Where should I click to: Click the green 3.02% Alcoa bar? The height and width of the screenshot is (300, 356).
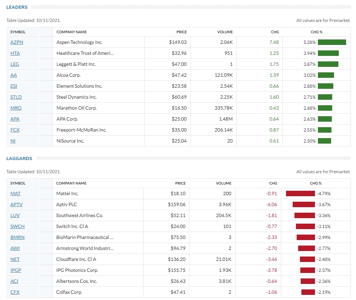click(326, 75)
